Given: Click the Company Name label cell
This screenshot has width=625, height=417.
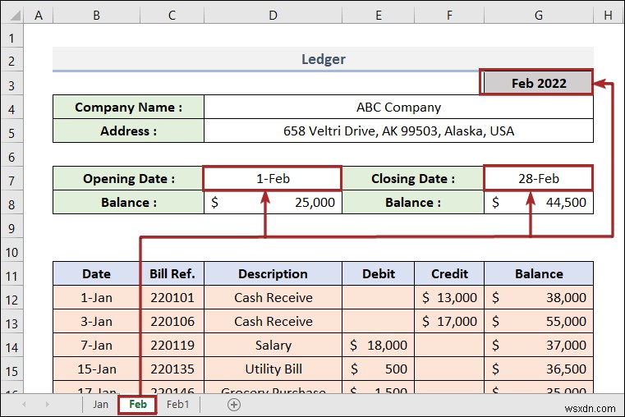Looking at the screenshot, I should pos(128,107).
